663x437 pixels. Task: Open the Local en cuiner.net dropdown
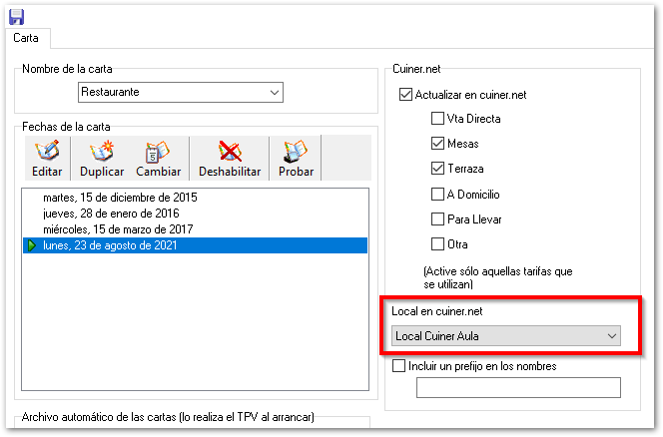pos(505,336)
